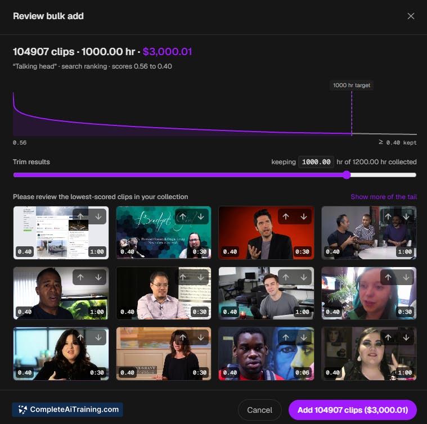
Task: Click the ≥ 0.40 kept label
Action: click(x=398, y=142)
